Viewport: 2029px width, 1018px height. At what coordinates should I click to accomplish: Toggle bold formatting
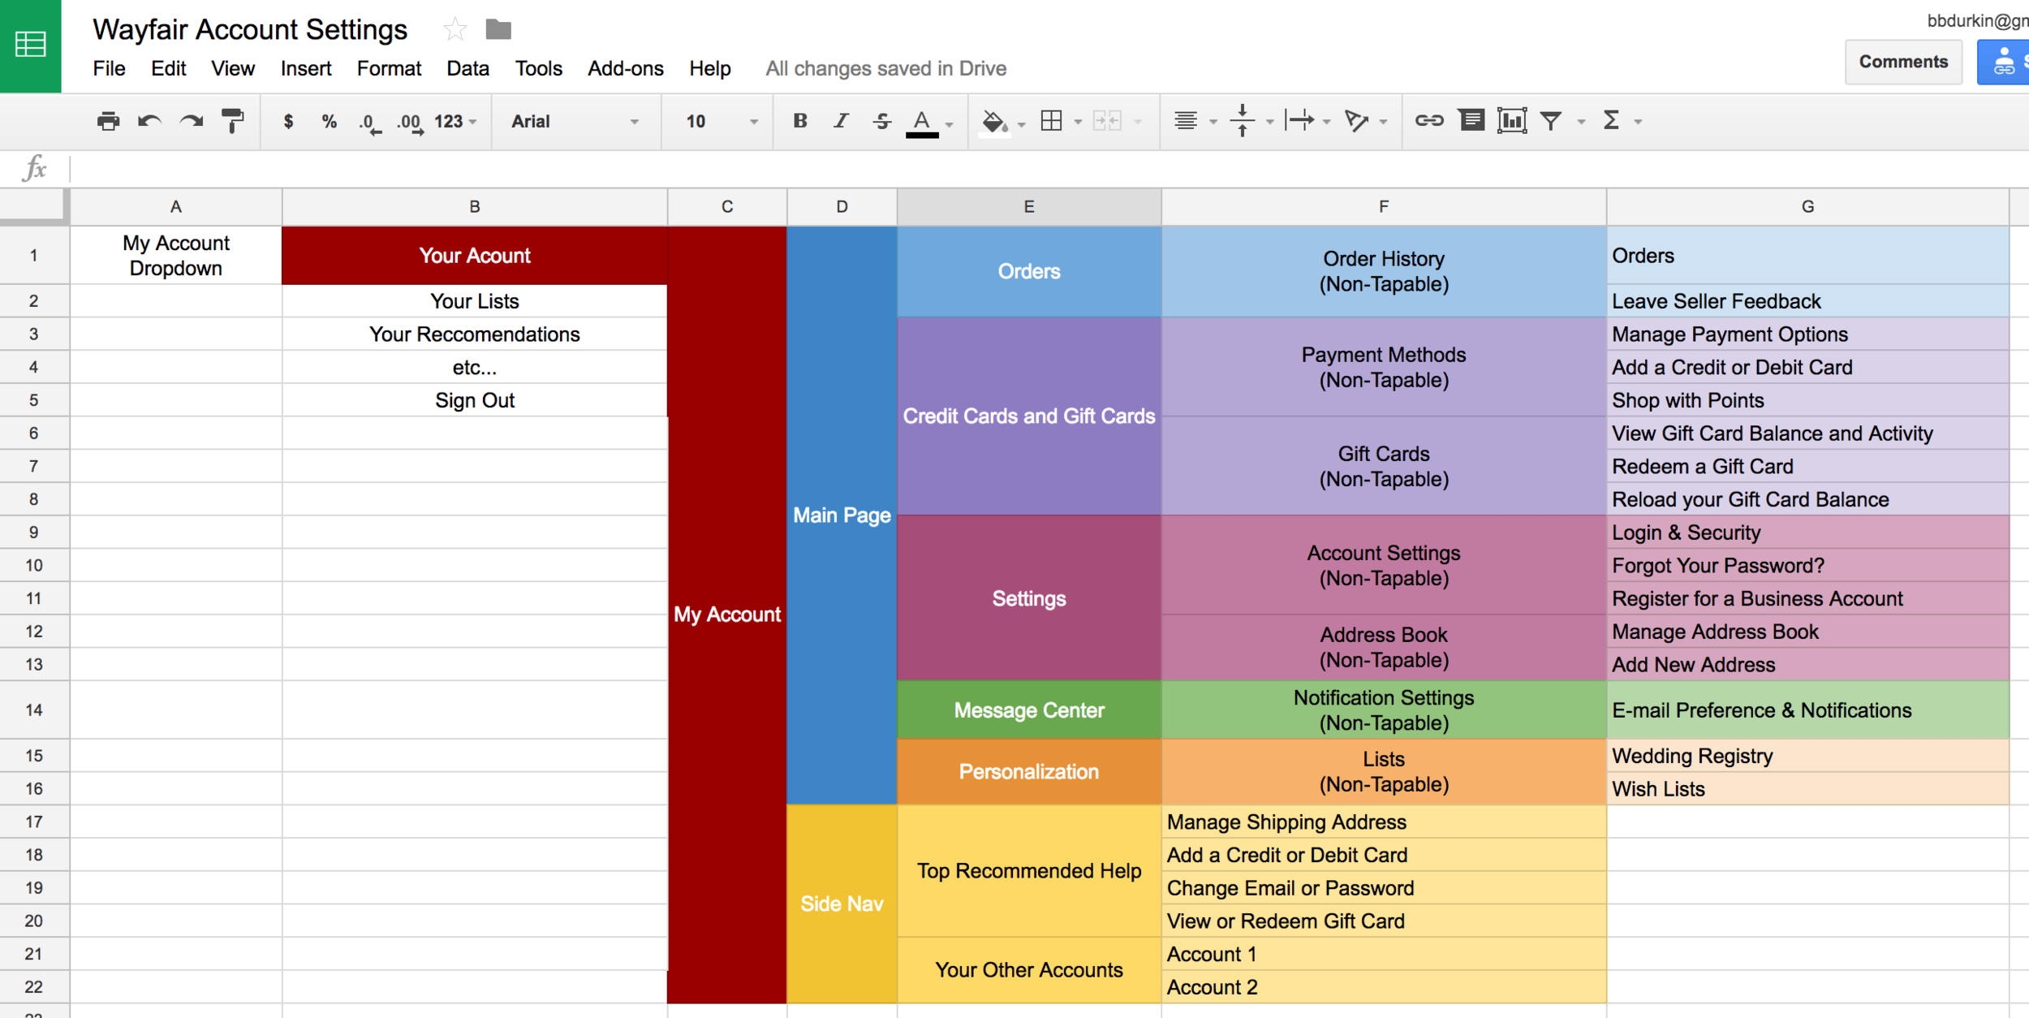[800, 121]
